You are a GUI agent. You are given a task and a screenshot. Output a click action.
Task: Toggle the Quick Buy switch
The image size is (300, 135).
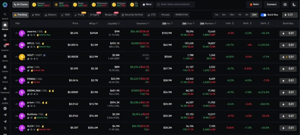[263, 15]
